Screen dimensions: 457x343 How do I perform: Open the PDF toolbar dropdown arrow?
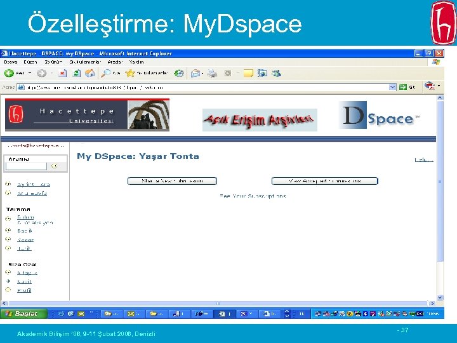(x=439, y=86)
